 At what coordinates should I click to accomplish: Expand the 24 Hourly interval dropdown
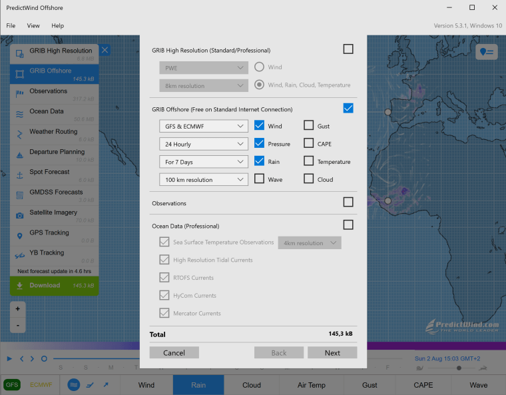(x=204, y=144)
